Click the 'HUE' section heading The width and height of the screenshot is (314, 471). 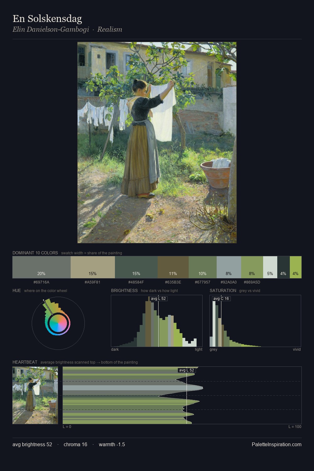[17, 290]
